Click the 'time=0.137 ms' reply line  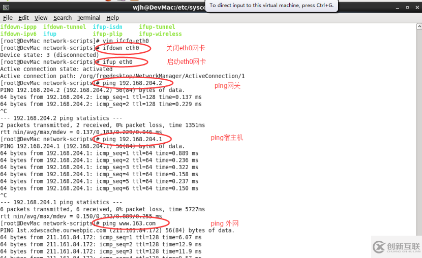pyautogui.click(x=101, y=97)
